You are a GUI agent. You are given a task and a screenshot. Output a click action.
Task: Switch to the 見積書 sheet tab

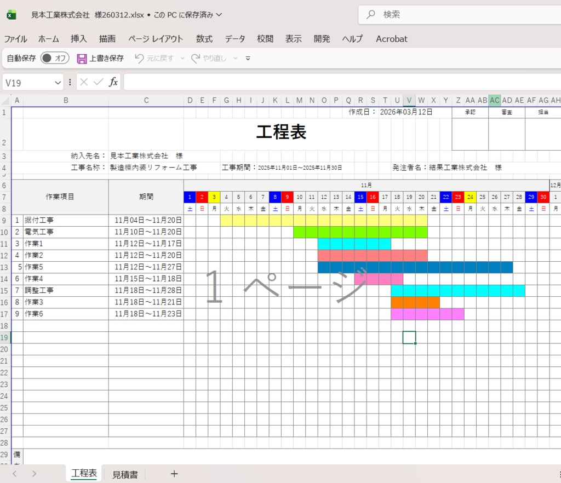point(124,473)
